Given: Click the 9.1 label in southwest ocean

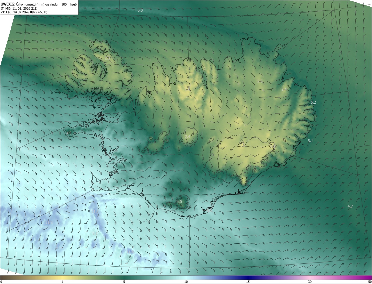Looking at the screenshot, I should [x=95, y=233].
